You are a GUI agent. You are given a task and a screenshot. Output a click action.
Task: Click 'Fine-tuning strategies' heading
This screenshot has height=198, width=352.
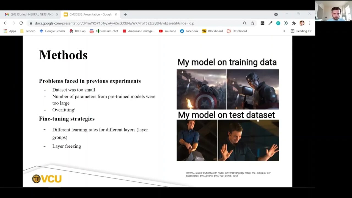[67, 119]
